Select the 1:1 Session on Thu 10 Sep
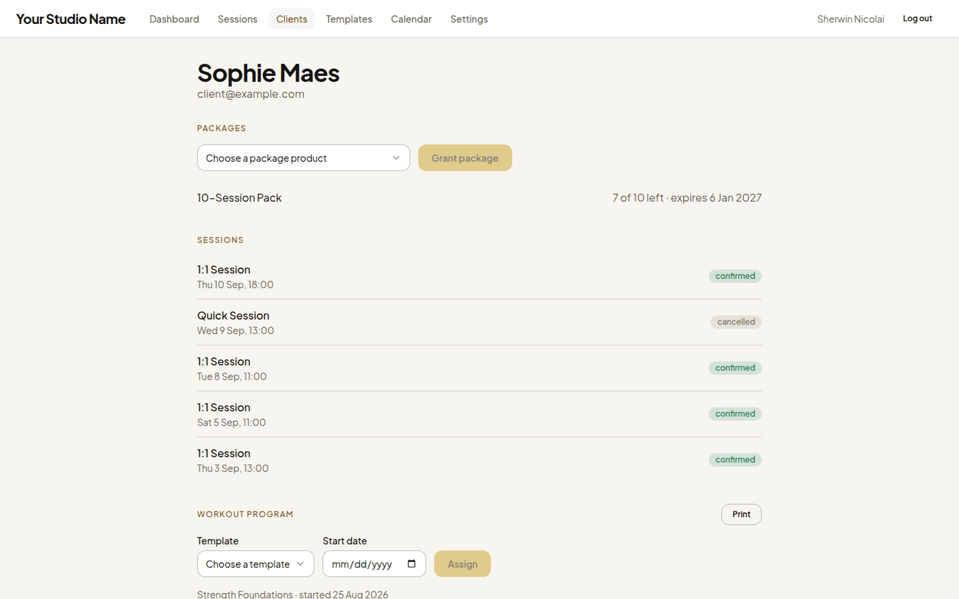The height and width of the screenshot is (599, 959). [x=480, y=277]
